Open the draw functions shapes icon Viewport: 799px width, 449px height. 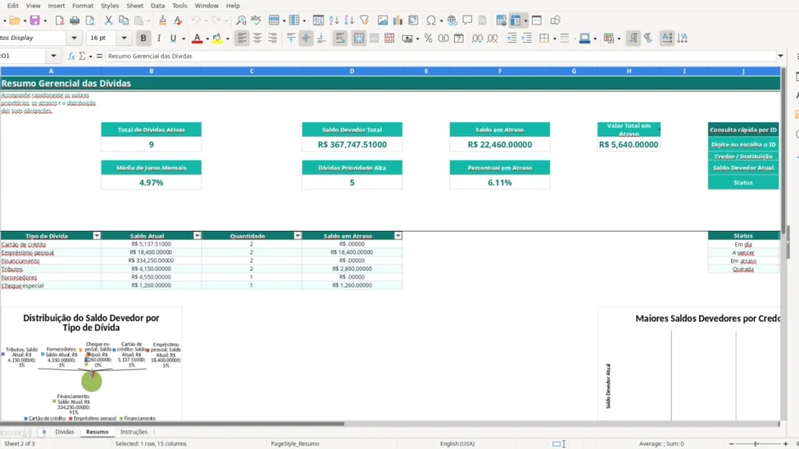(x=555, y=20)
